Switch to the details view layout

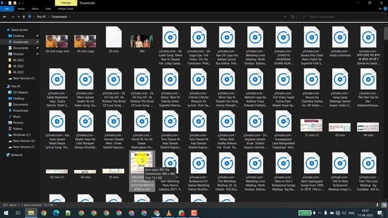tap(377, 205)
